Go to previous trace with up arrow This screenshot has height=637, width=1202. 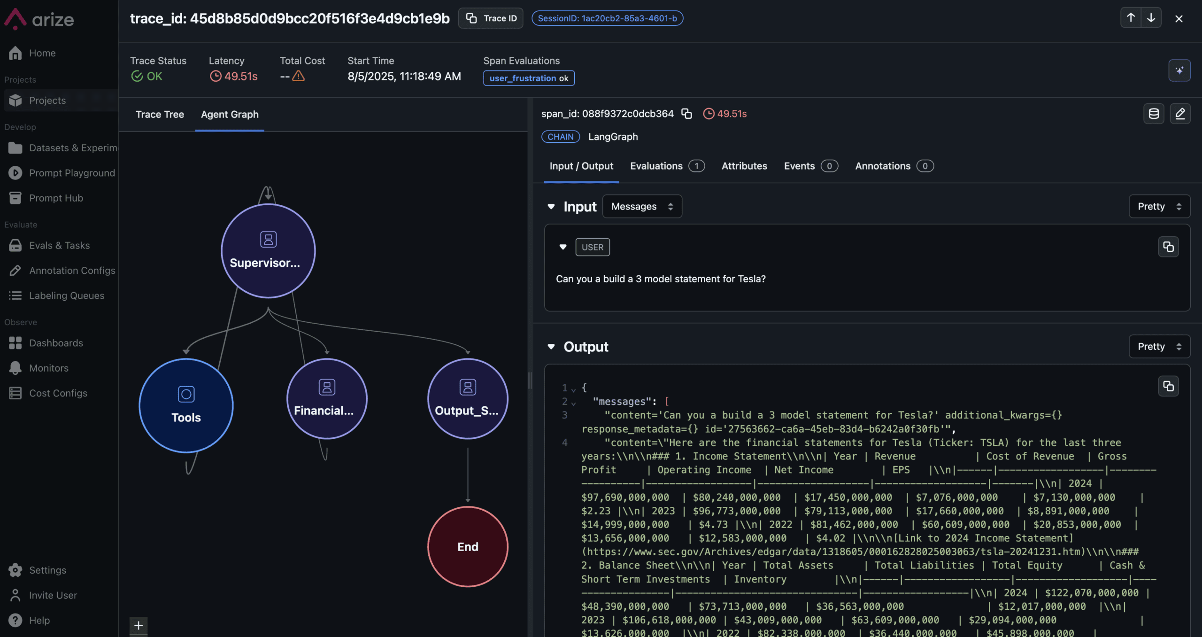tap(1131, 18)
